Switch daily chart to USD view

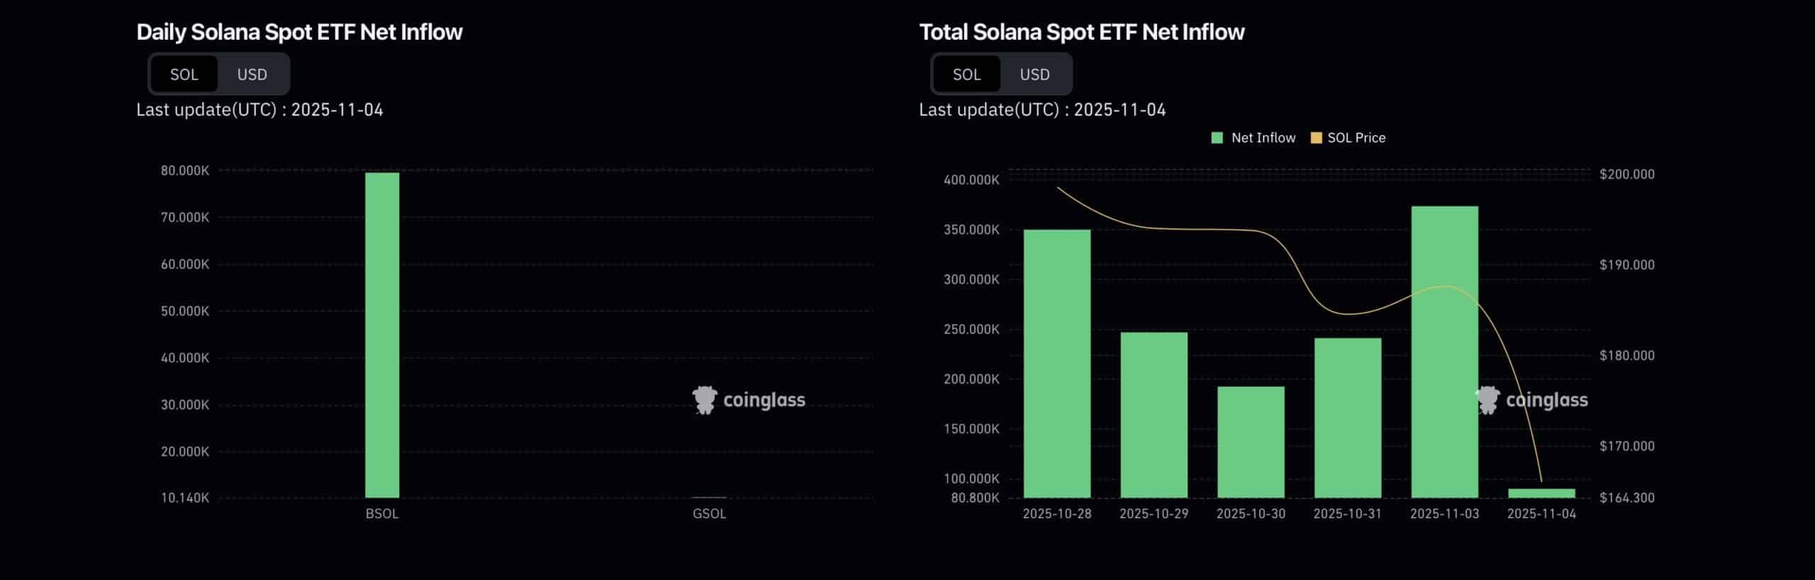(252, 74)
